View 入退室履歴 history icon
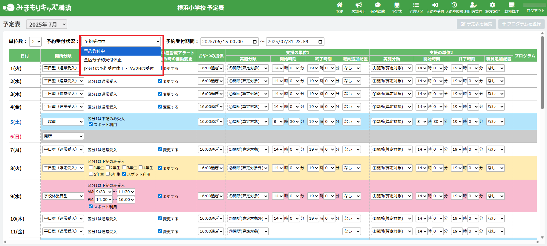This screenshot has height=246, width=547. pos(454,5)
